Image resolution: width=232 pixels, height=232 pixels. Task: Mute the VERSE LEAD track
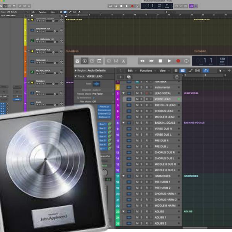[x=137, y=99]
